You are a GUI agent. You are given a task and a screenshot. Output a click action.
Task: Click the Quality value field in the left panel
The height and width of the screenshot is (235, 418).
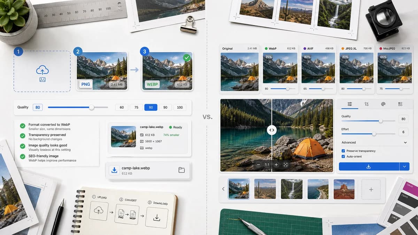[x=38, y=107]
